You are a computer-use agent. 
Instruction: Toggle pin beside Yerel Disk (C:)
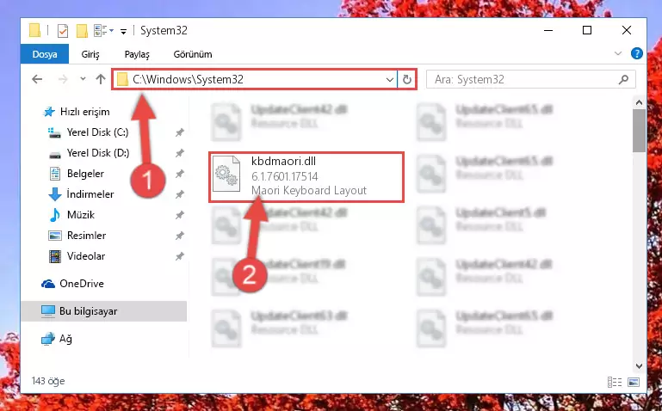180,132
